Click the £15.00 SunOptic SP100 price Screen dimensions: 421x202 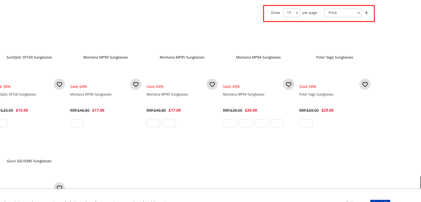click(22, 110)
